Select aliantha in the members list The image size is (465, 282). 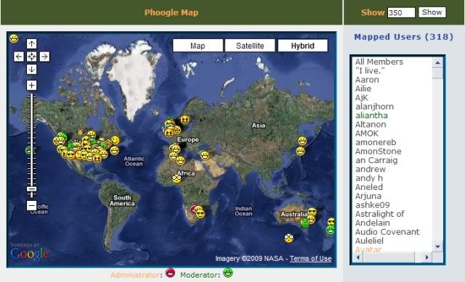[371, 115]
